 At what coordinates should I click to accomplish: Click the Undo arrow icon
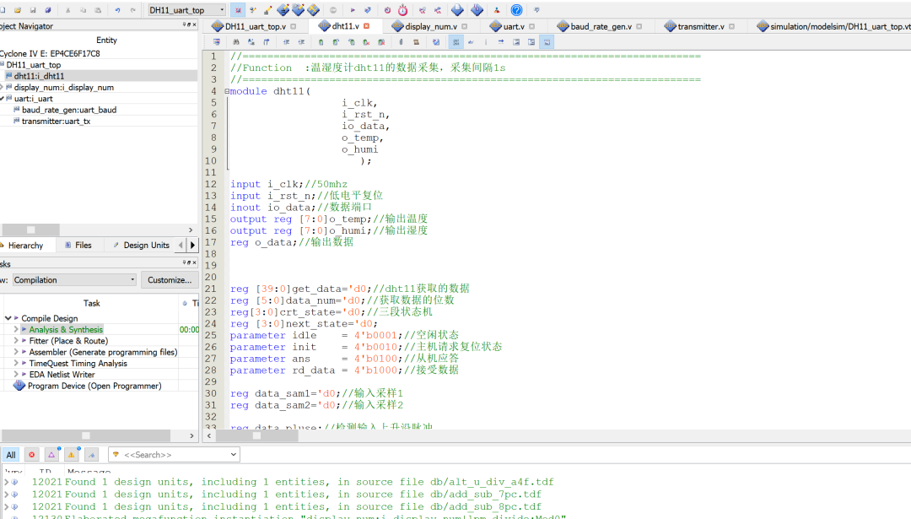tap(117, 10)
